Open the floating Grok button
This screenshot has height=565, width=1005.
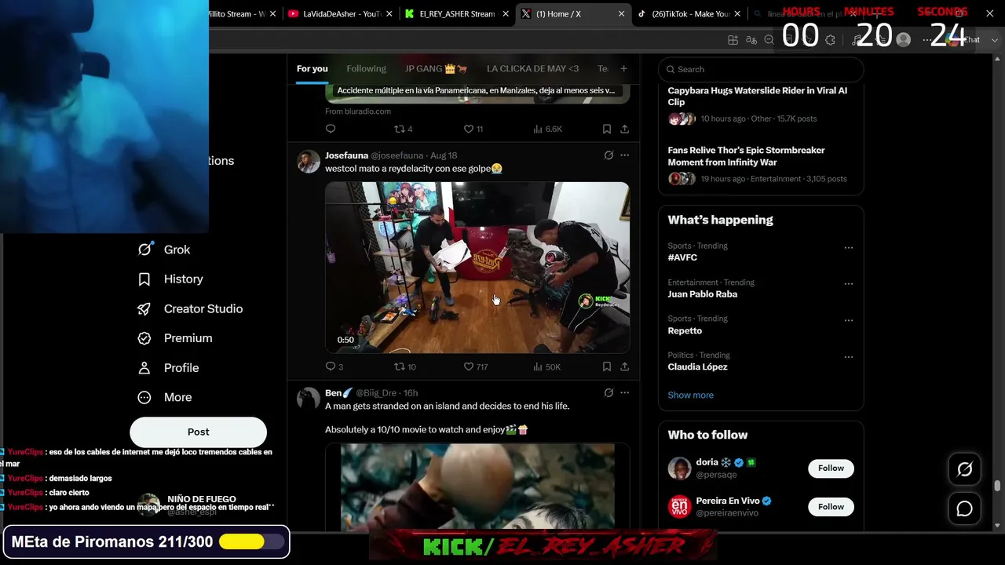point(965,469)
